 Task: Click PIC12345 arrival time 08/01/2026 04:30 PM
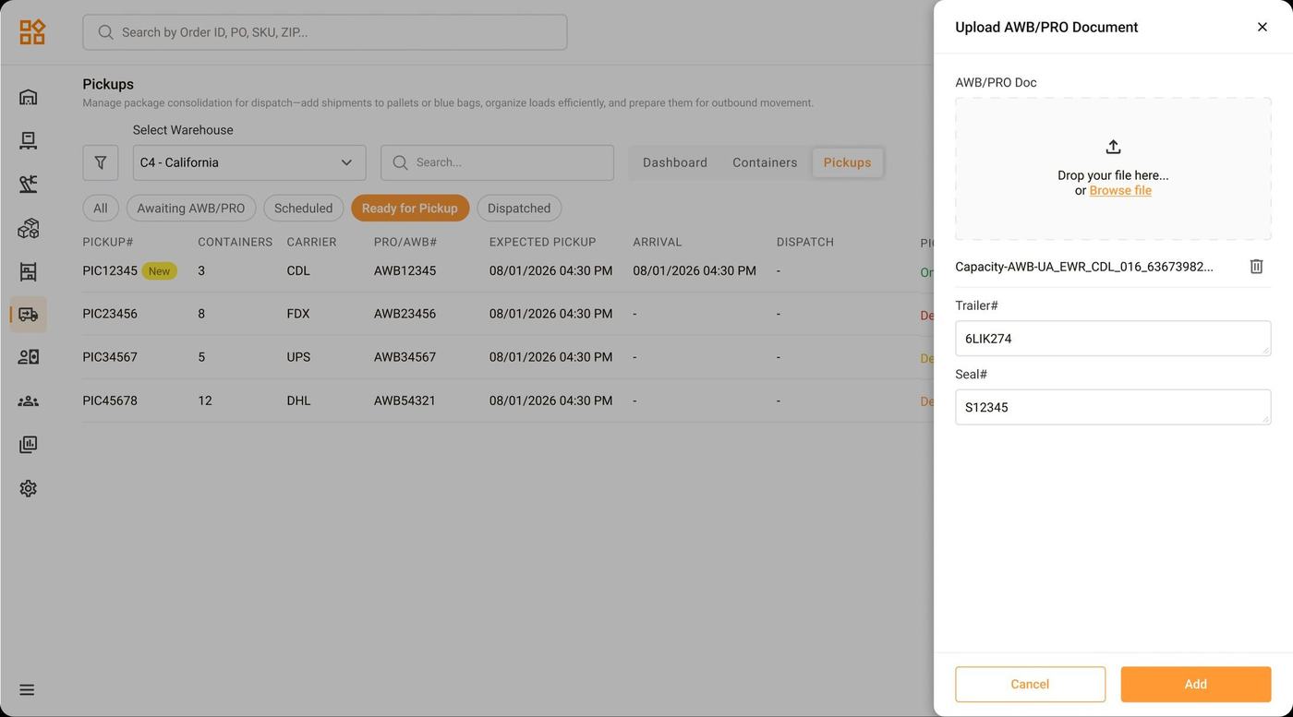[x=695, y=271]
